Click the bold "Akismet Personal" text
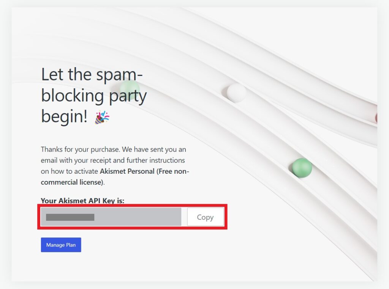Viewport: 389px width, 289px height. click(127, 171)
